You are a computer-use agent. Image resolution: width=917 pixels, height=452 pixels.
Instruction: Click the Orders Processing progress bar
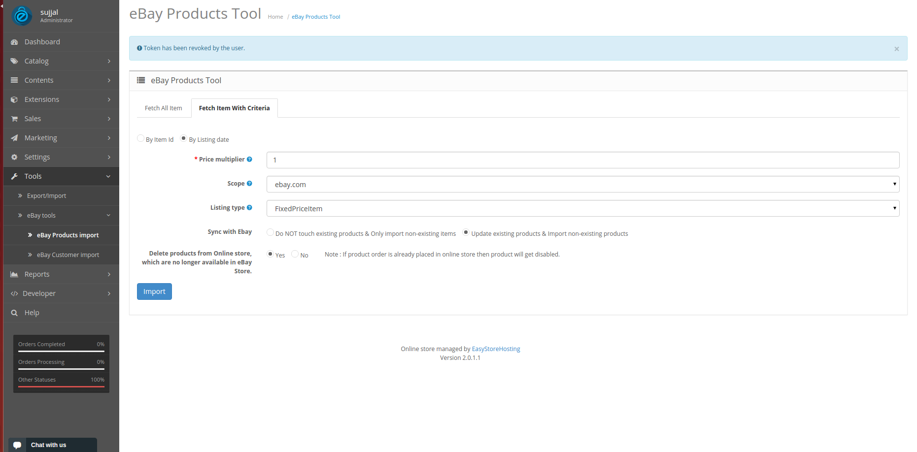tap(61, 369)
